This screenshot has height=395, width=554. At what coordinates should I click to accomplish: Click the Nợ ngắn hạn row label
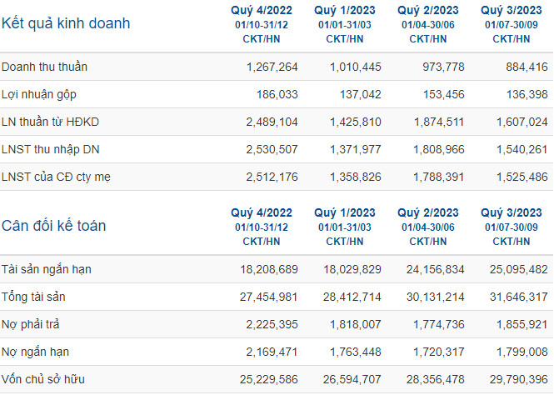(x=35, y=352)
